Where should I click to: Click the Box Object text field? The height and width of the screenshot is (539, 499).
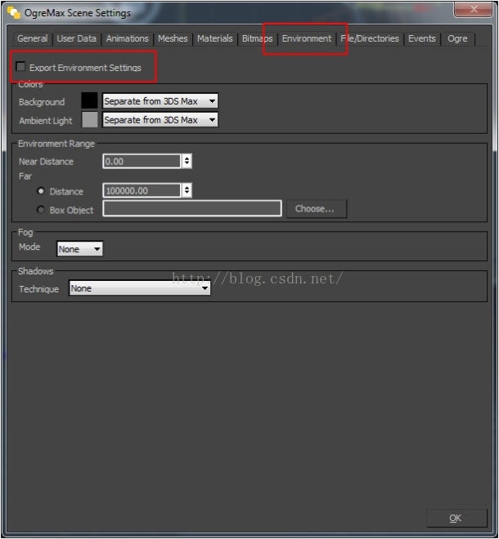pos(192,208)
